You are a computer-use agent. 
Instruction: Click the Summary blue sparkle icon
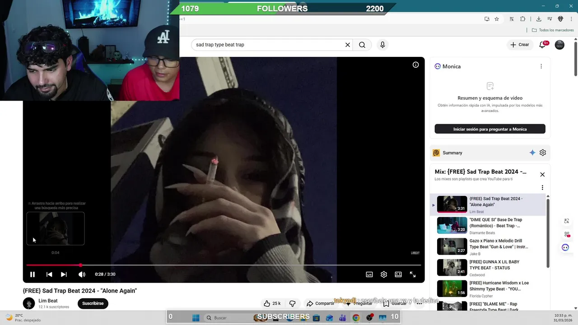coord(532,153)
